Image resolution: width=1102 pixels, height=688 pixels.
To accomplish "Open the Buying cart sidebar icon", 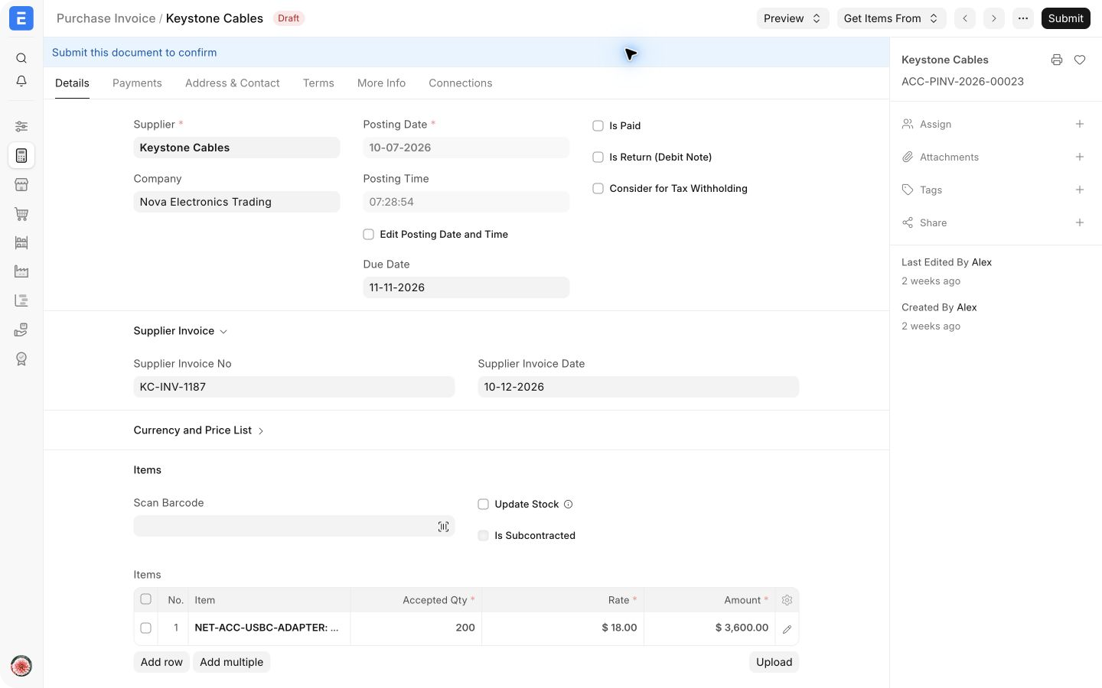I will tap(21, 214).
